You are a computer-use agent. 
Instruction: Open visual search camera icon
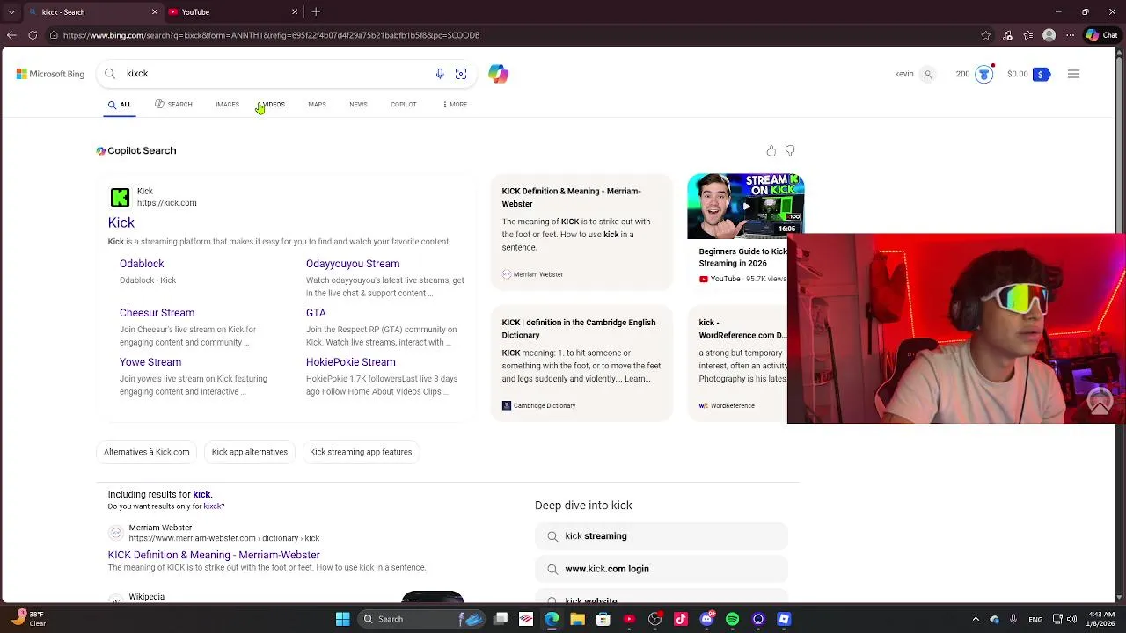pyautogui.click(x=461, y=74)
